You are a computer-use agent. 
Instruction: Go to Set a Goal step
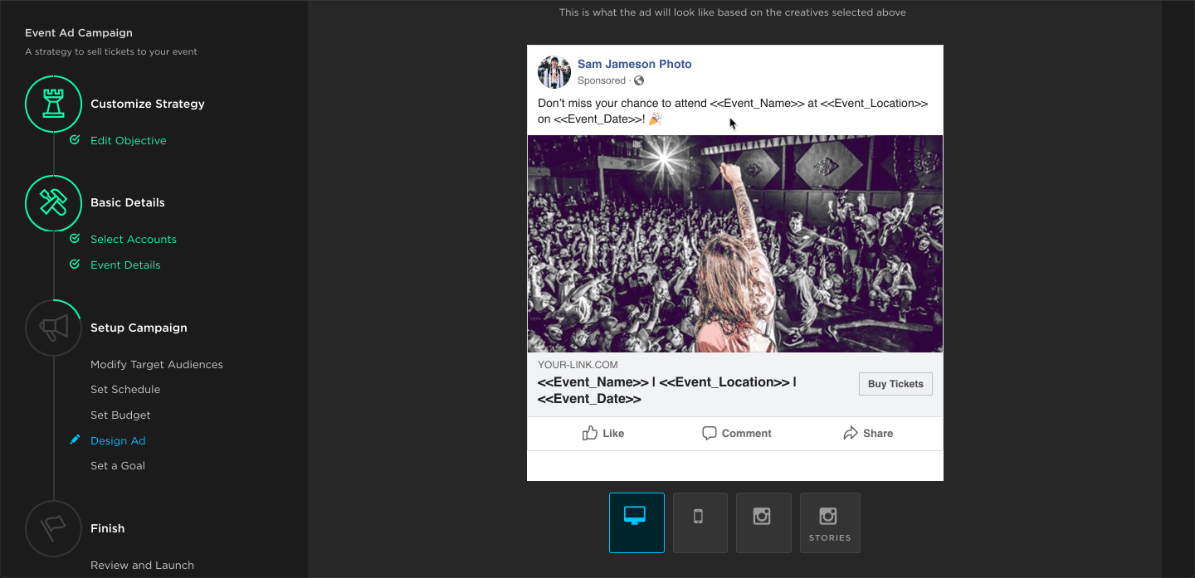tap(118, 465)
